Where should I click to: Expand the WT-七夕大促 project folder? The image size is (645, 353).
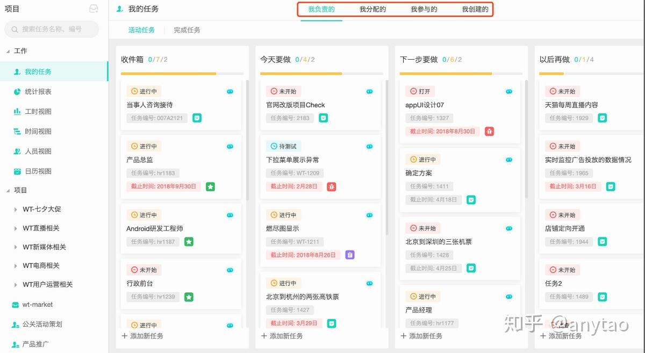coord(16,210)
